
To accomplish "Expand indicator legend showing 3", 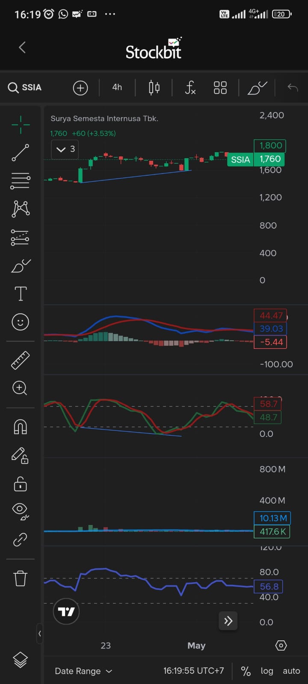I will (x=66, y=149).
